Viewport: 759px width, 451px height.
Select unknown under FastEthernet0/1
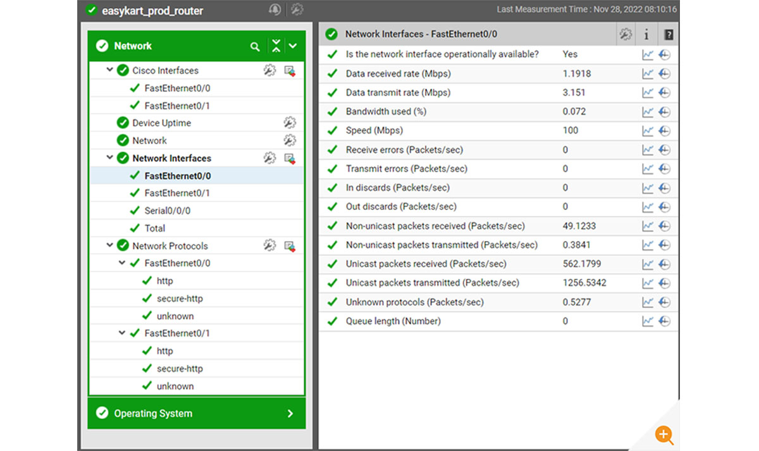pos(175,386)
